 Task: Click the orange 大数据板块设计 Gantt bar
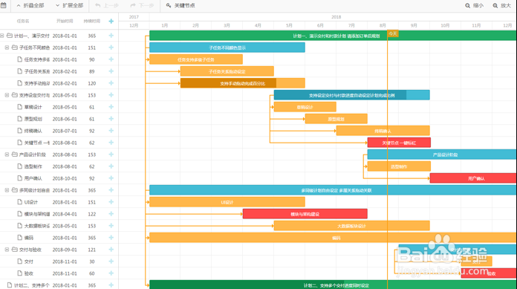[x=352, y=226]
